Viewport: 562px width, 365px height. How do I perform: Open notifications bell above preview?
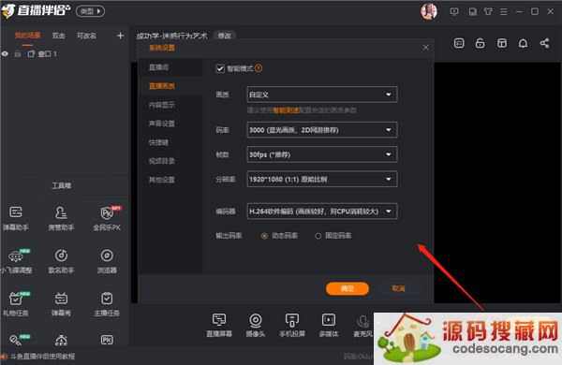[523, 44]
